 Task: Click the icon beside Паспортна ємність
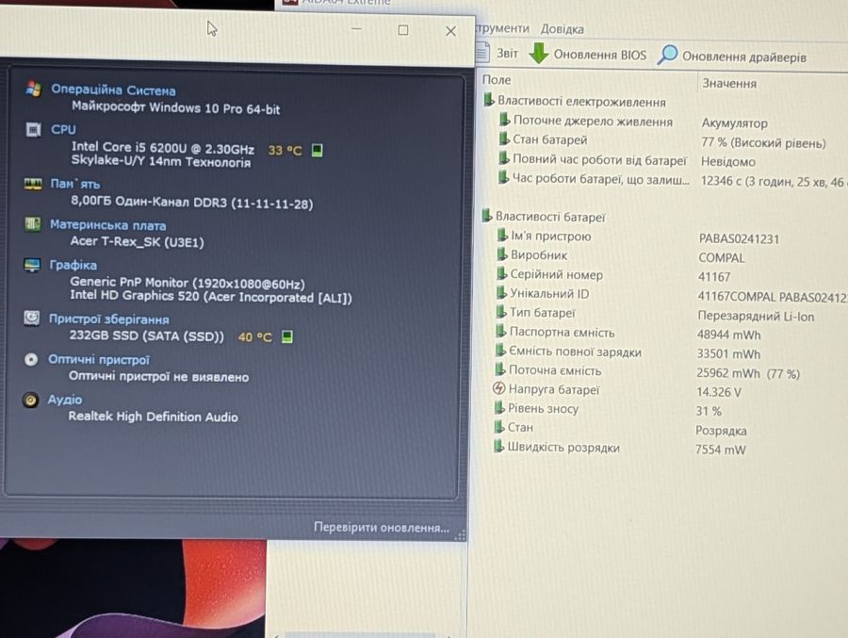[501, 331]
